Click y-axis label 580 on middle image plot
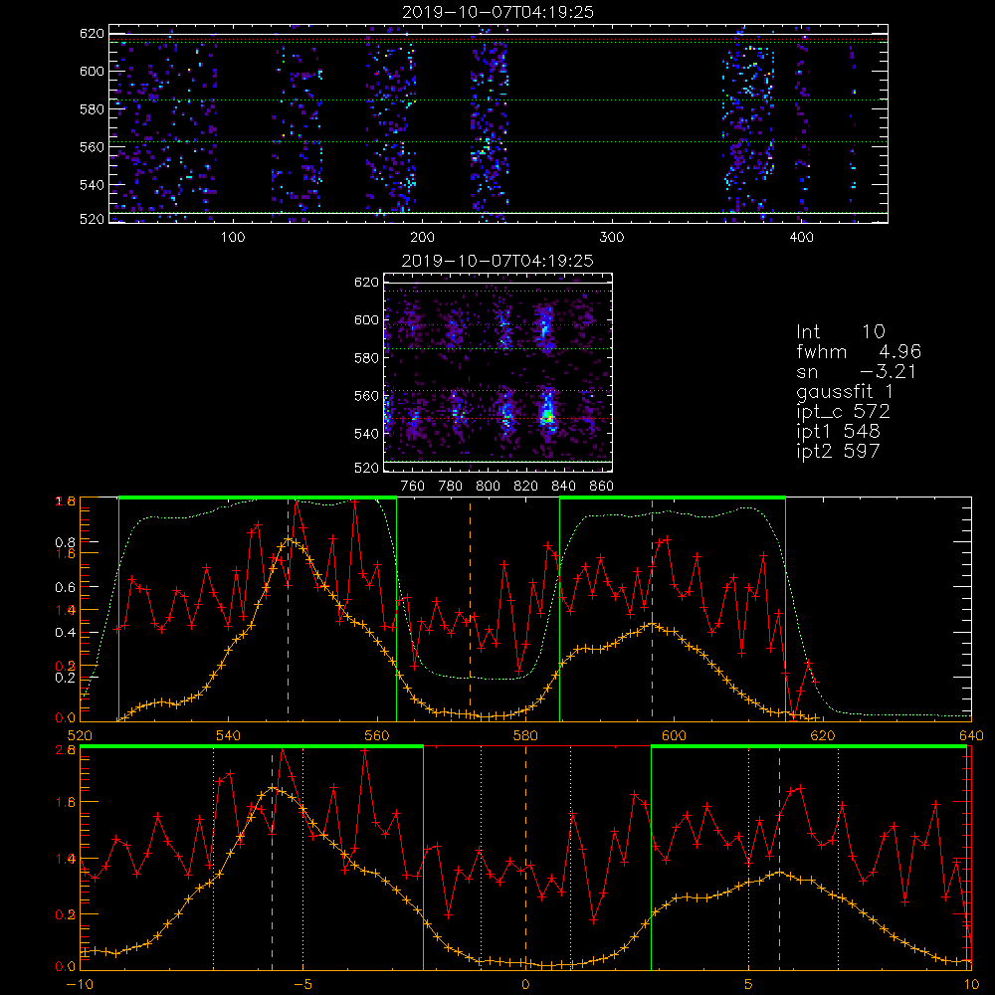The height and width of the screenshot is (995, 995). 367,358
